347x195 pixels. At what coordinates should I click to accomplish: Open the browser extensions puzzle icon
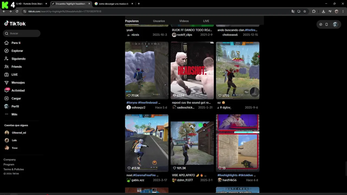click(x=314, y=11)
